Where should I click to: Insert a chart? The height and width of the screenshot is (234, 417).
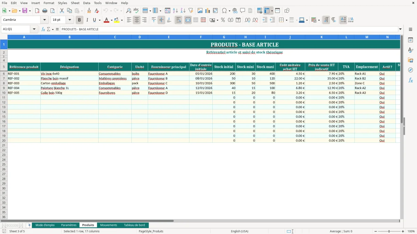pyautogui.click(x=208, y=11)
